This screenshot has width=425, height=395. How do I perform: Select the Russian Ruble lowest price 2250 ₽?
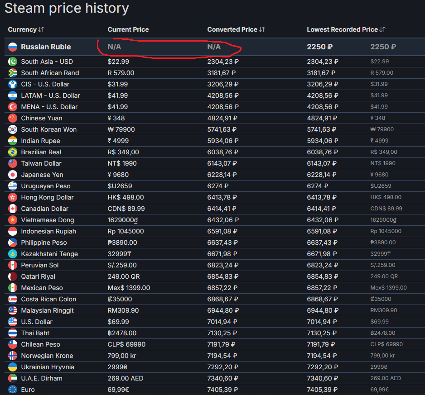click(x=319, y=47)
